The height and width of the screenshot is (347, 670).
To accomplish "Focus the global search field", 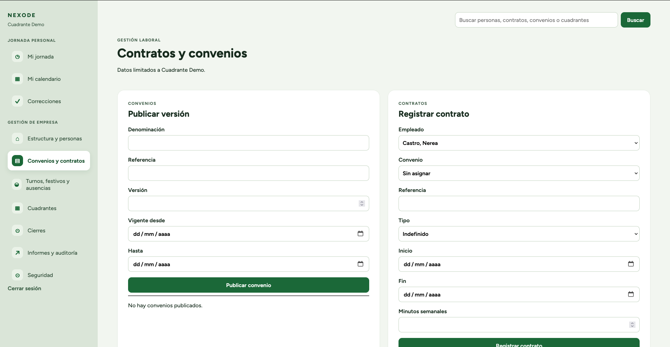I will tap(536, 20).
